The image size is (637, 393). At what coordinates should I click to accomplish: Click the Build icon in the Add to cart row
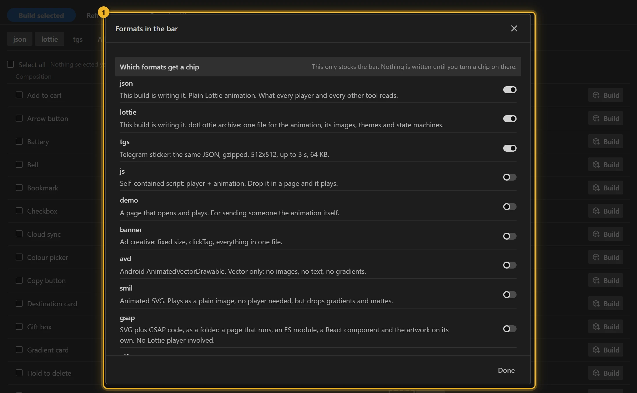coord(596,95)
